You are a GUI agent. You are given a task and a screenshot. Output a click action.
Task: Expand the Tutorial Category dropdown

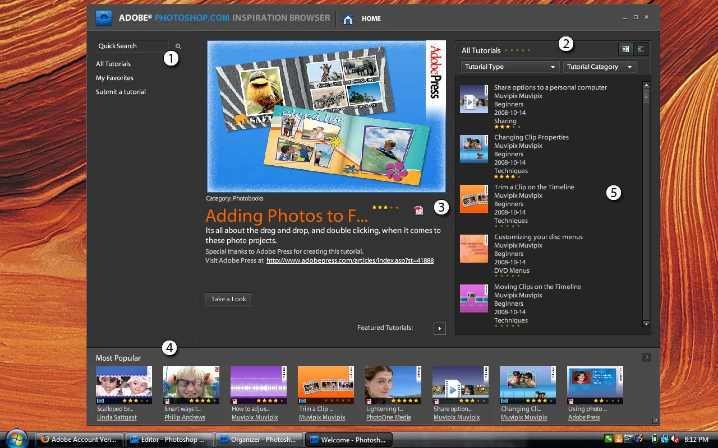[x=600, y=67]
